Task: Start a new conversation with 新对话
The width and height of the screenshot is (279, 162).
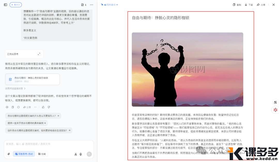Action: (16, 5)
